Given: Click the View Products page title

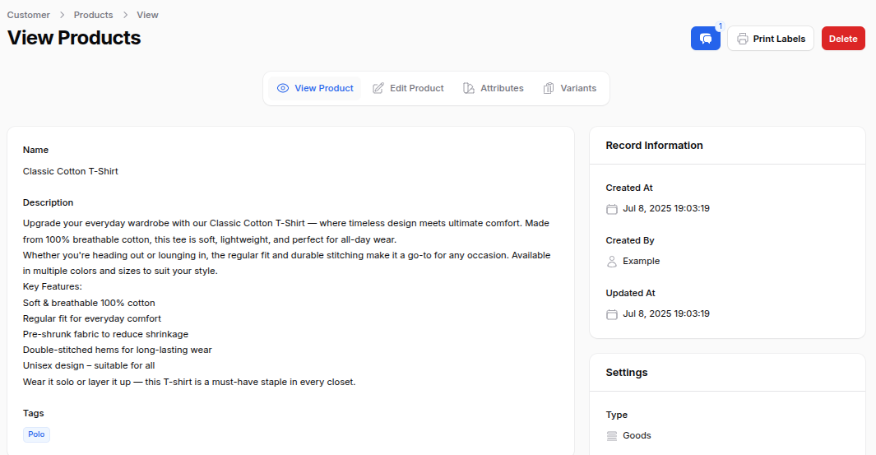Looking at the screenshot, I should click(x=74, y=38).
